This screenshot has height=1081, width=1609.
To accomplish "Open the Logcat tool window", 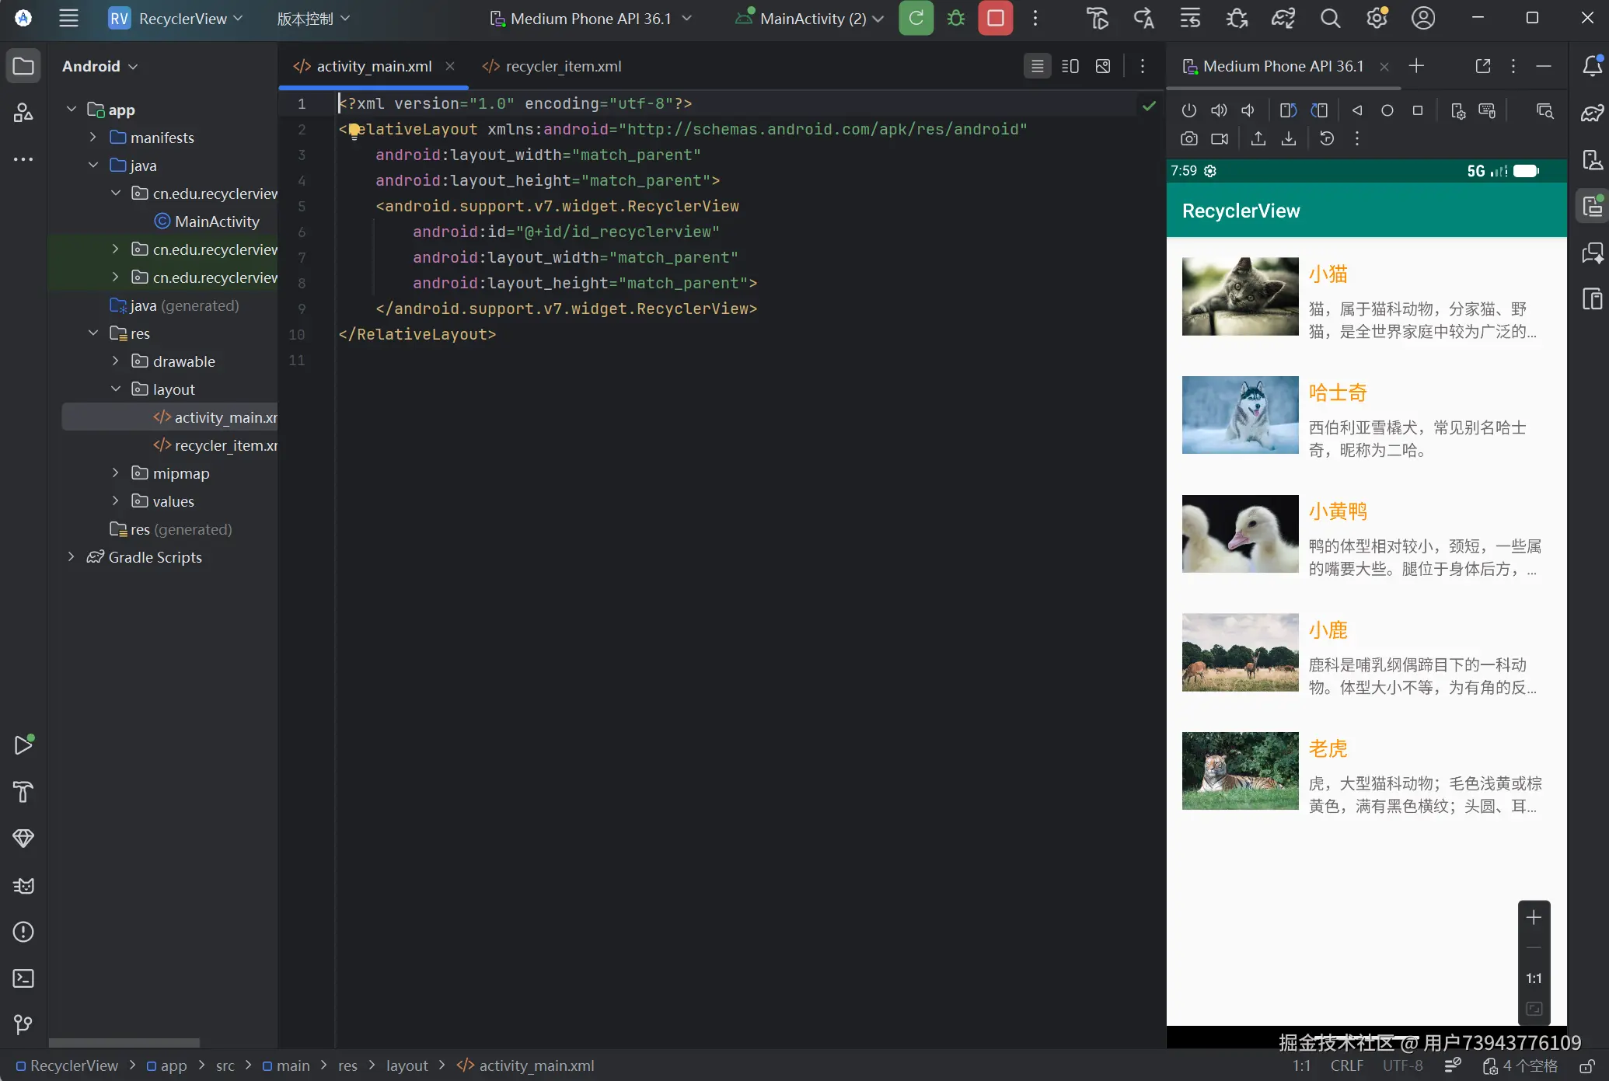I will tap(23, 885).
